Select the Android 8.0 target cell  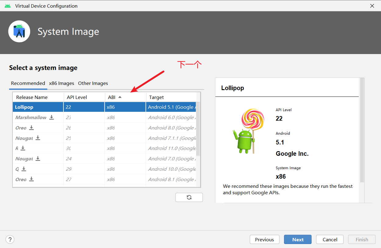[171, 128]
